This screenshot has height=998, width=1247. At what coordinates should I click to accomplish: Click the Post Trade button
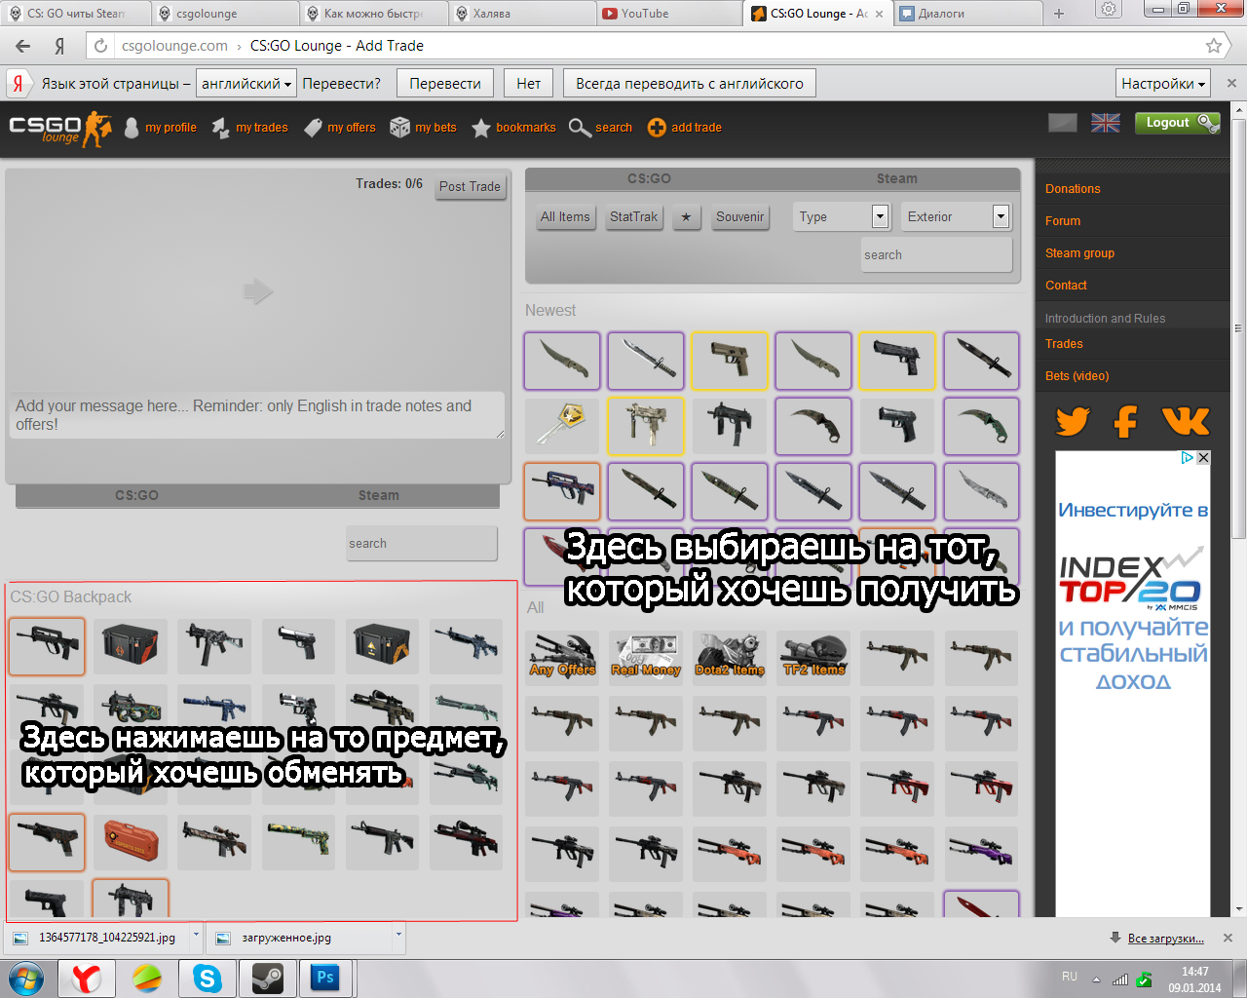[470, 186]
